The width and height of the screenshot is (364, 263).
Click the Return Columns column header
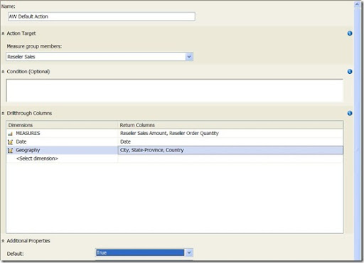coord(230,125)
